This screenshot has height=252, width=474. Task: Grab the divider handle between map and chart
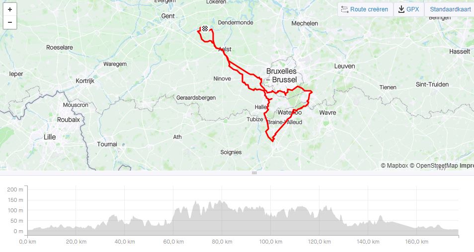coord(254,173)
